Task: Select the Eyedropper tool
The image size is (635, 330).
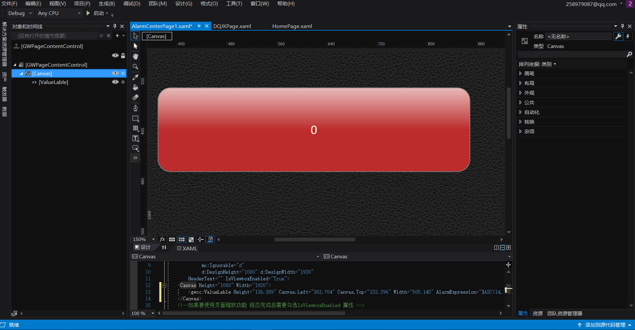Action: tap(135, 77)
